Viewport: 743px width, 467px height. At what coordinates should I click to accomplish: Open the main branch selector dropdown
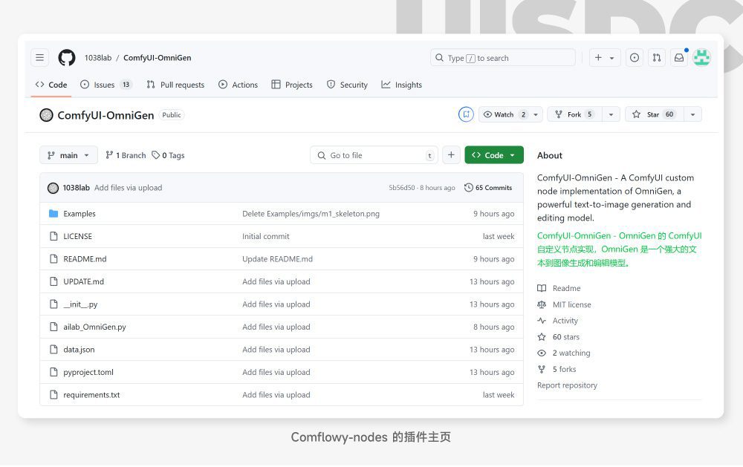point(68,155)
